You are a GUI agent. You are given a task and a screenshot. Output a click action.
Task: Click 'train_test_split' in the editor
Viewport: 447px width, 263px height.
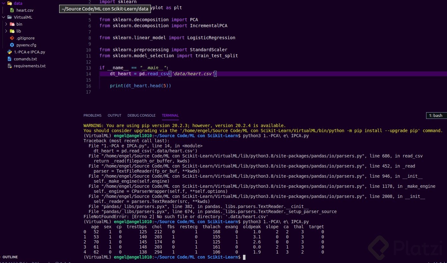(x=217, y=56)
